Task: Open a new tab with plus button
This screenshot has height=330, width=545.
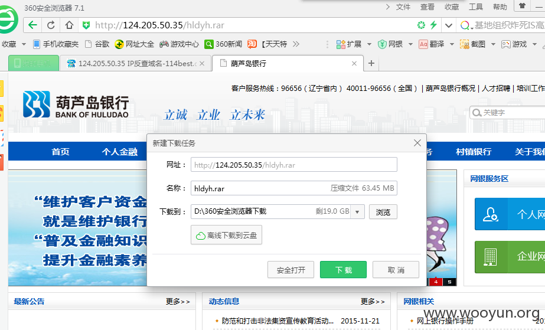Action: (371, 64)
